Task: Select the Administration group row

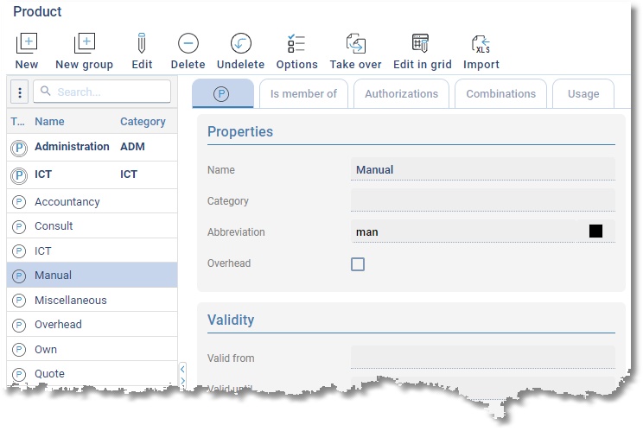Action: 92,147
